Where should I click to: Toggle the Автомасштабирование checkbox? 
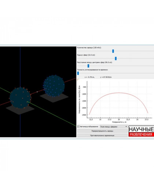[x=78, y=127]
